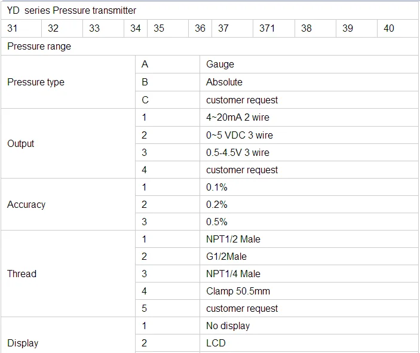The image size is (420, 353).
Task: Choose the "LCD" display option
Action: pyautogui.click(x=216, y=343)
